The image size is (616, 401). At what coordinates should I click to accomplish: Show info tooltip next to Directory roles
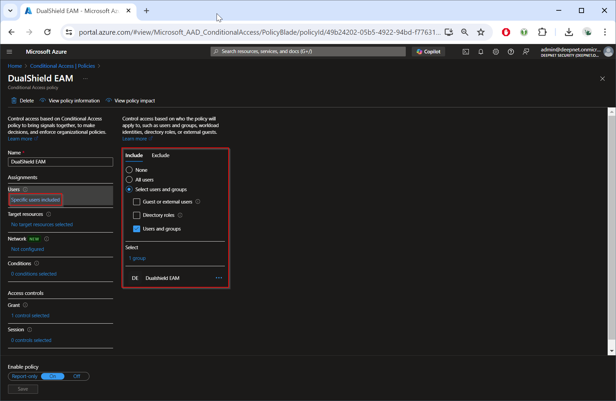pos(180,215)
